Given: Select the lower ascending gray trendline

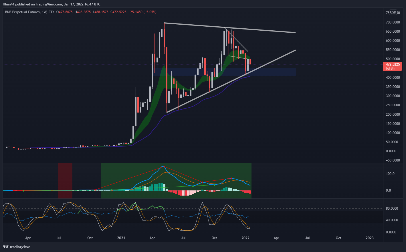Looking at the screenshot, I should click(231, 81).
